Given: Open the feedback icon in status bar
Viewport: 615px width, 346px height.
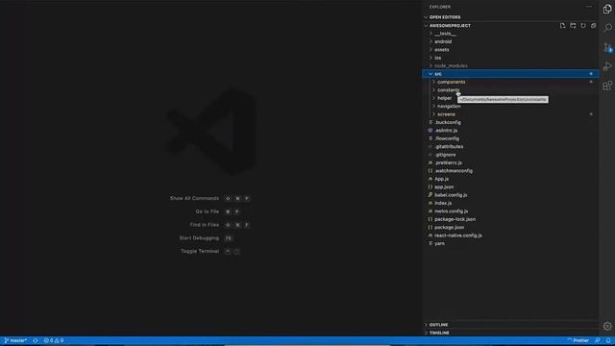Looking at the screenshot, I should click(598, 340).
